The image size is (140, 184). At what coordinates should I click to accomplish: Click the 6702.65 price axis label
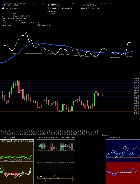pyautogui.click(x=137, y=89)
